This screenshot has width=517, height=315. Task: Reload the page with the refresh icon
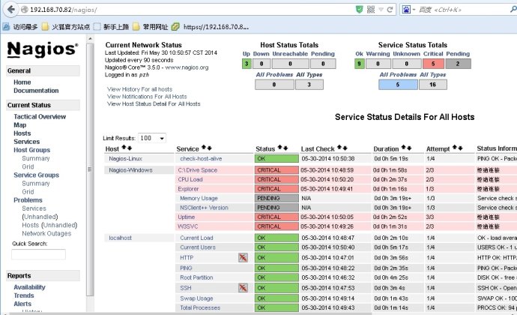click(x=390, y=10)
